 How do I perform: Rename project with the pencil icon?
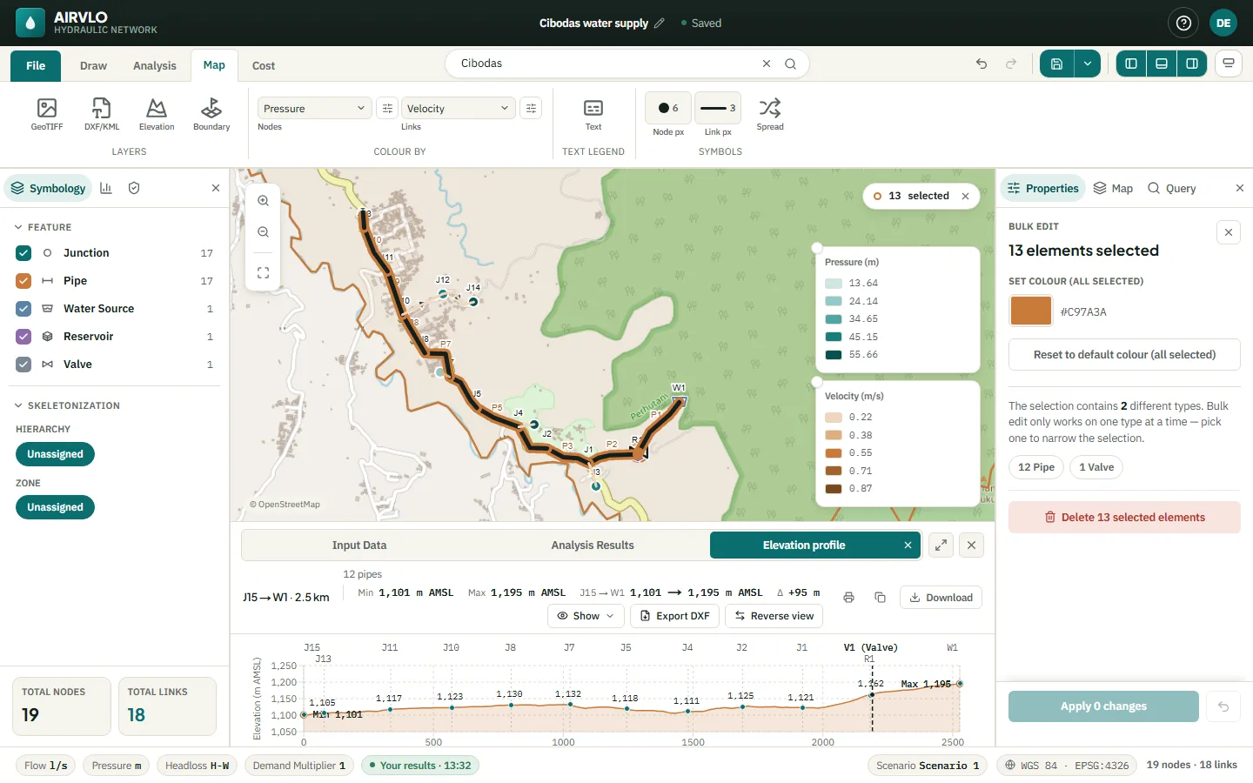click(x=660, y=23)
